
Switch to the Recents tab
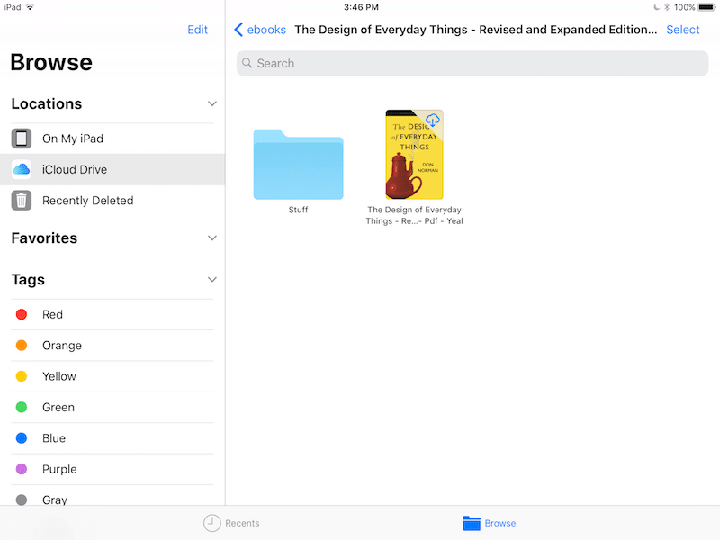point(231,523)
